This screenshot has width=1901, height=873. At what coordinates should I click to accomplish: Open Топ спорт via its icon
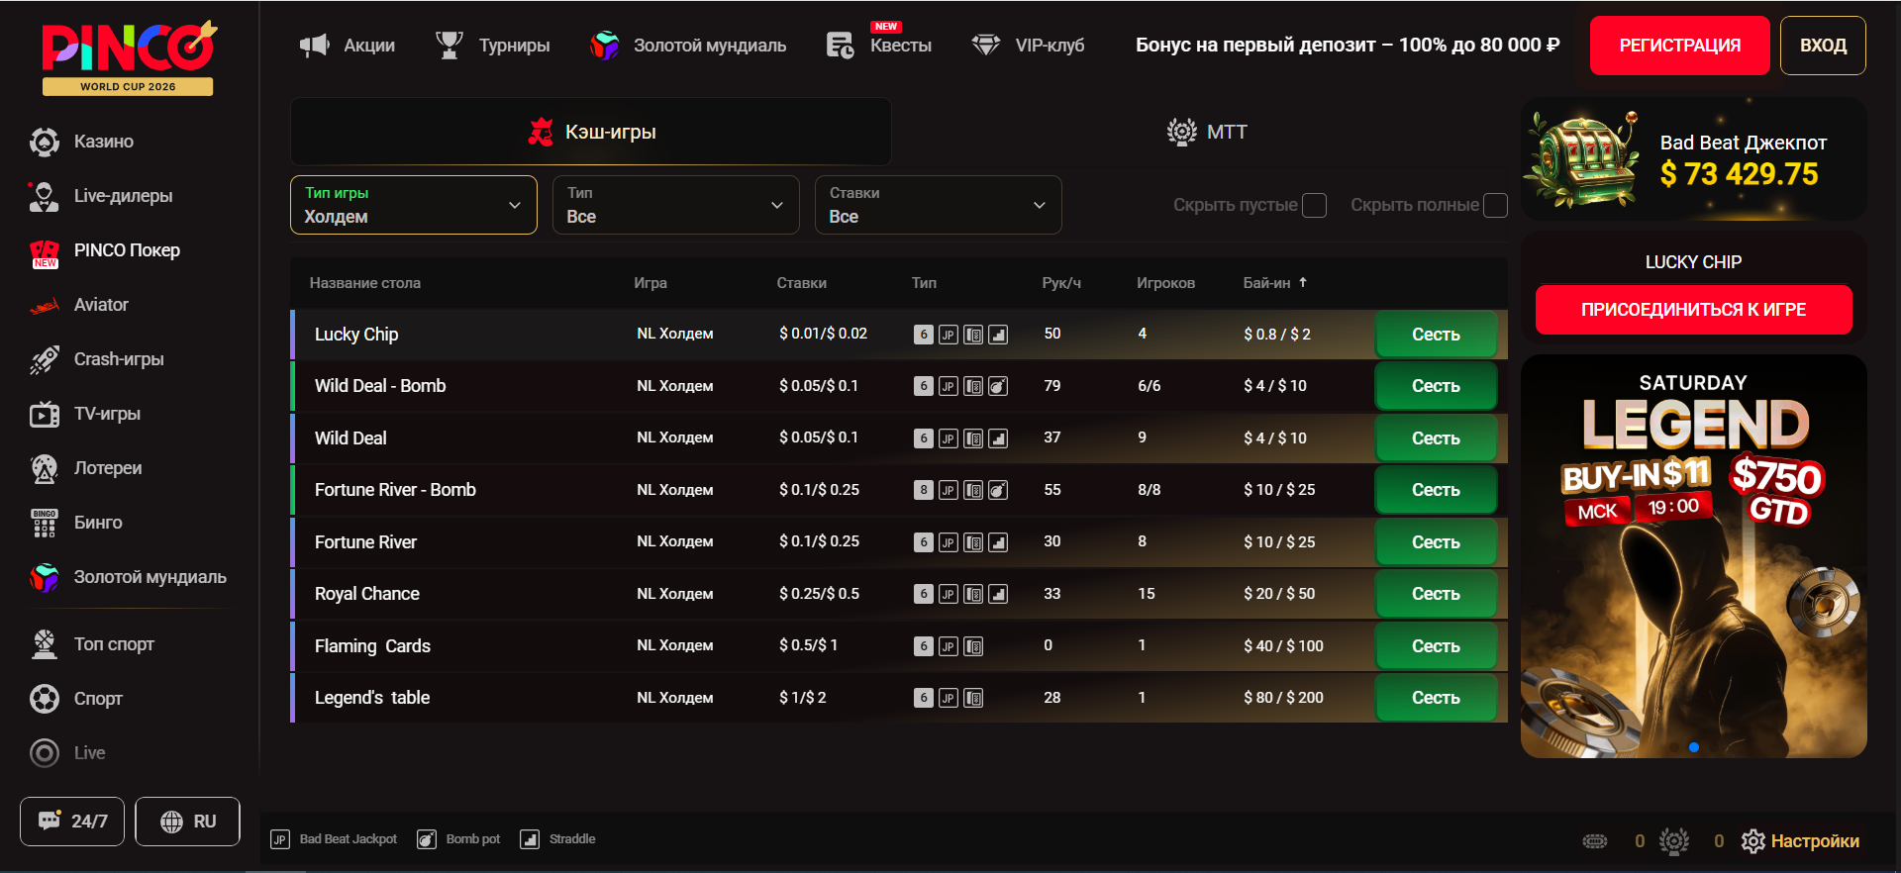(44, 644)
